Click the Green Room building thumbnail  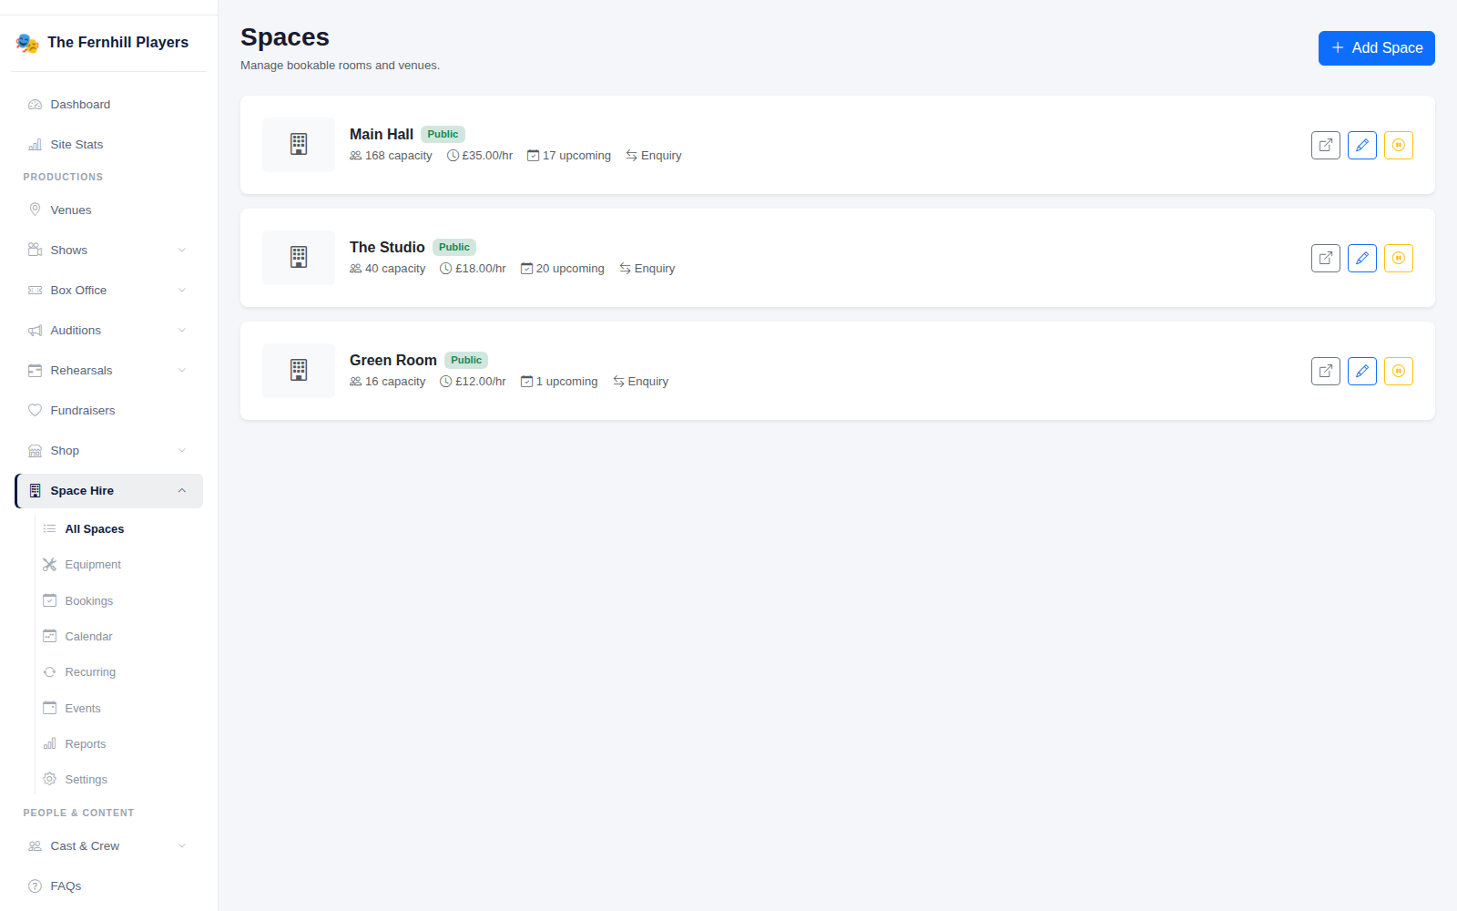[299, 371]
